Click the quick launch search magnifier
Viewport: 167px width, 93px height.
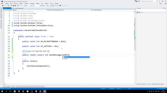[x=157, y=1]
